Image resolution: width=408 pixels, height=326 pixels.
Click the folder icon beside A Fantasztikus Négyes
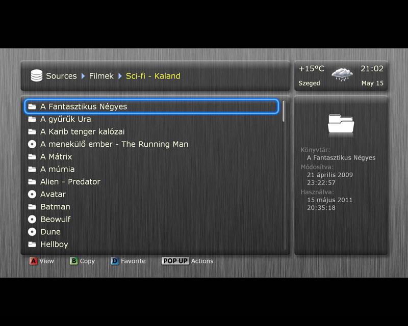pos(32,106)
